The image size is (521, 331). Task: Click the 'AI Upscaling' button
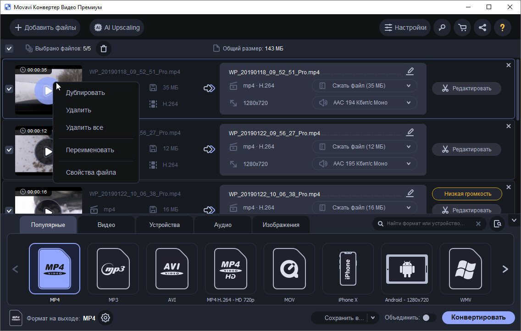pyautogui.click(x=116, y=28)
